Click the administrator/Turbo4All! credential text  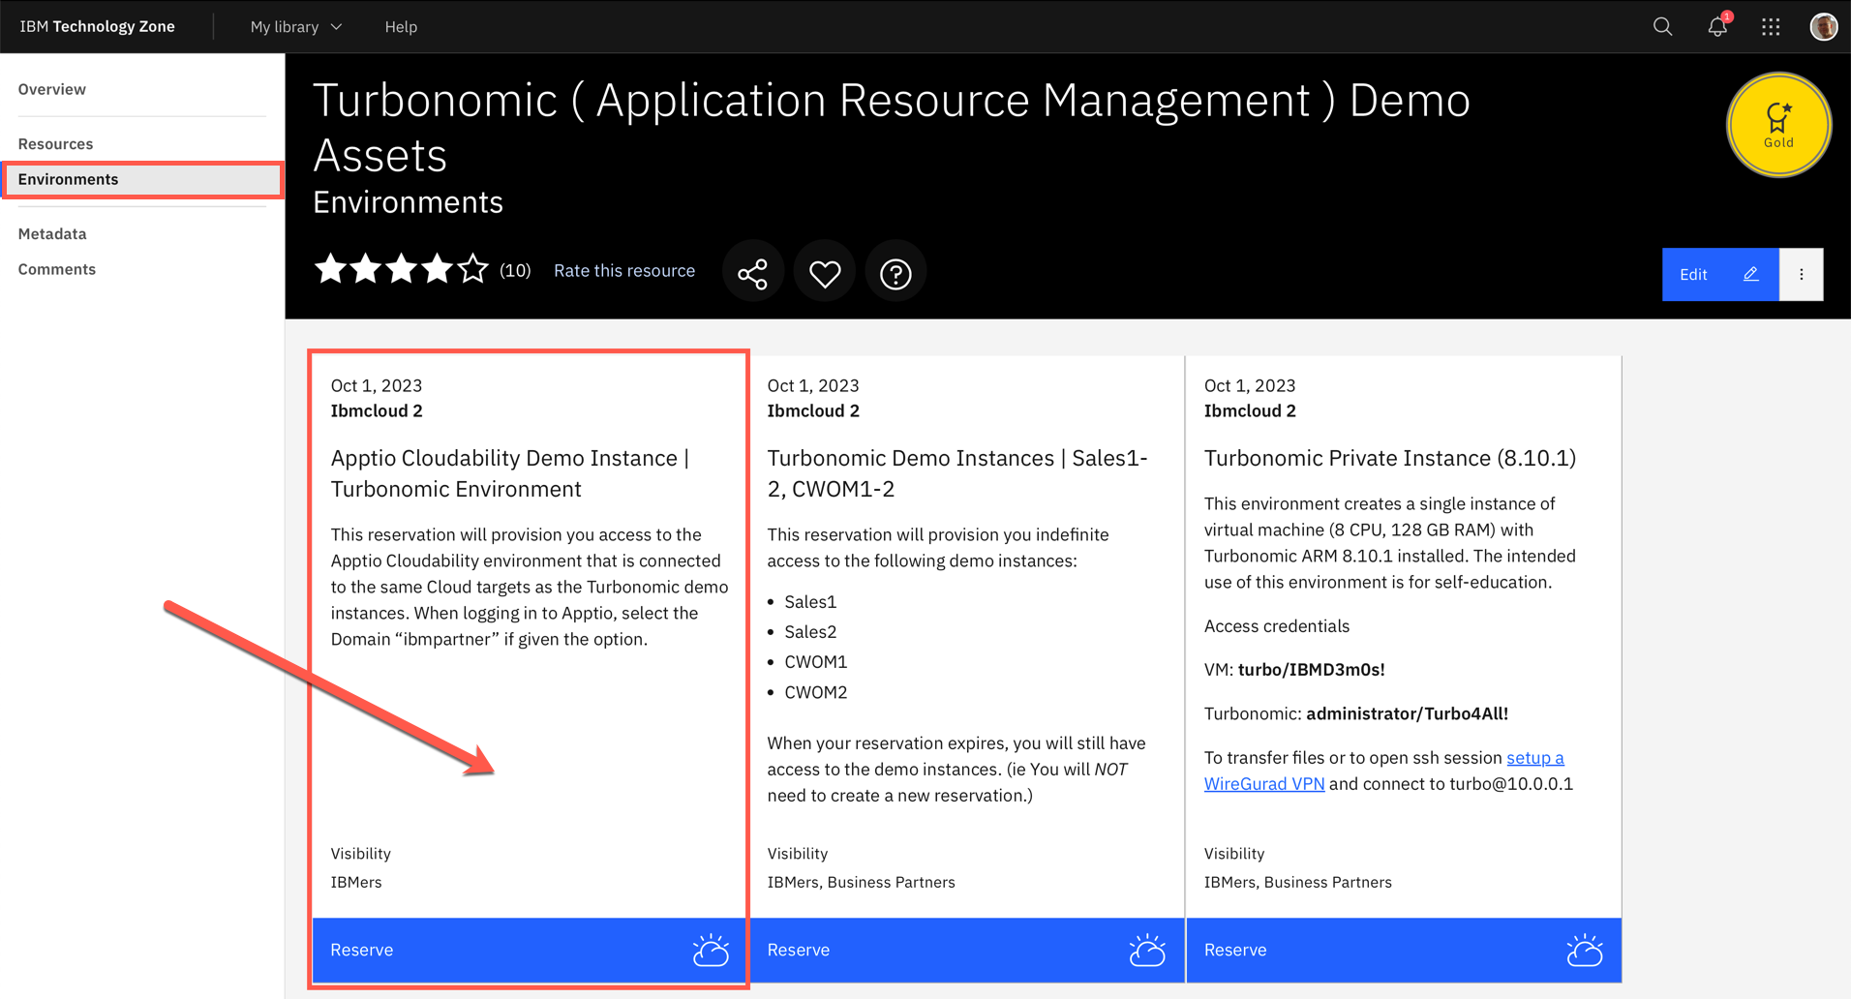click(x=1408, y=713)
